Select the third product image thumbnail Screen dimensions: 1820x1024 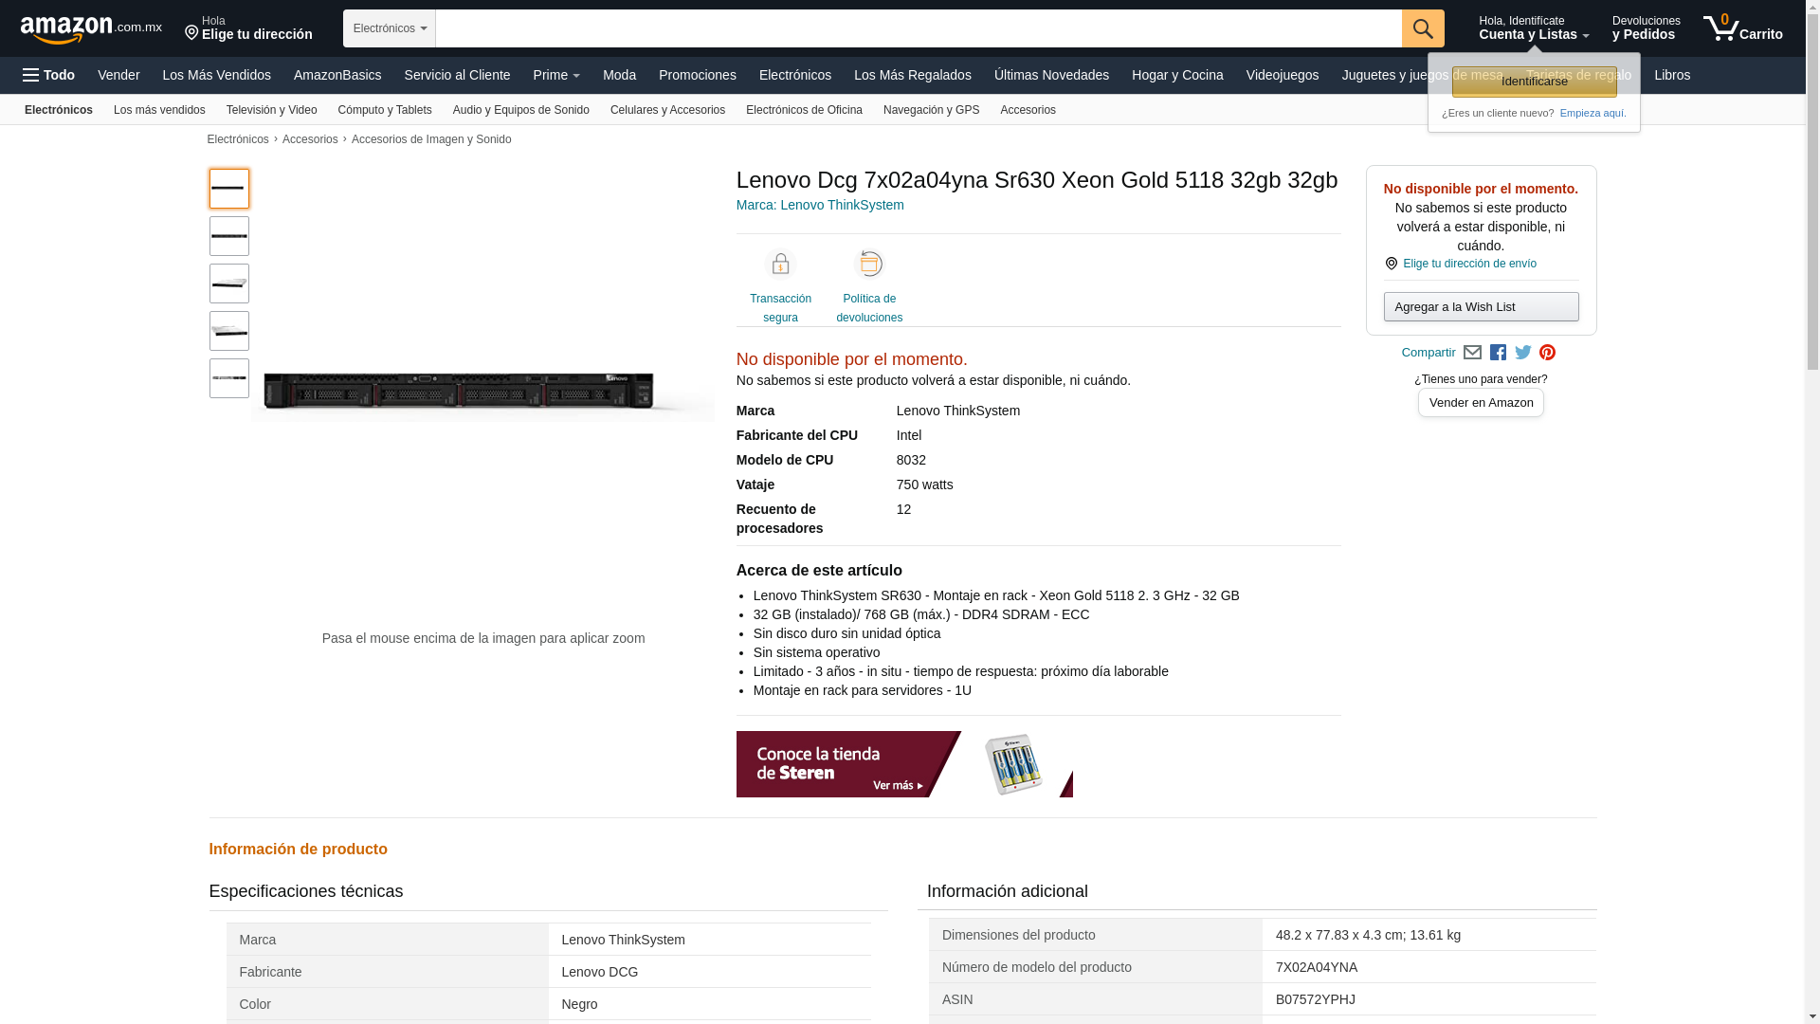coord(229,283)
